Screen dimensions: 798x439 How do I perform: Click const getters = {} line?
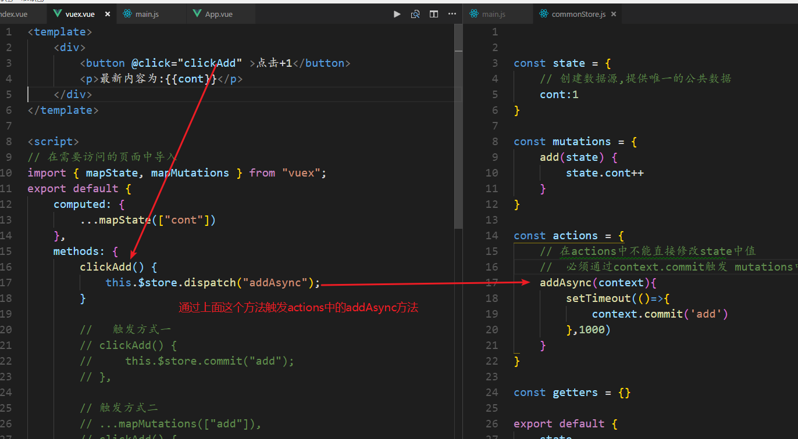coord(572,392)
